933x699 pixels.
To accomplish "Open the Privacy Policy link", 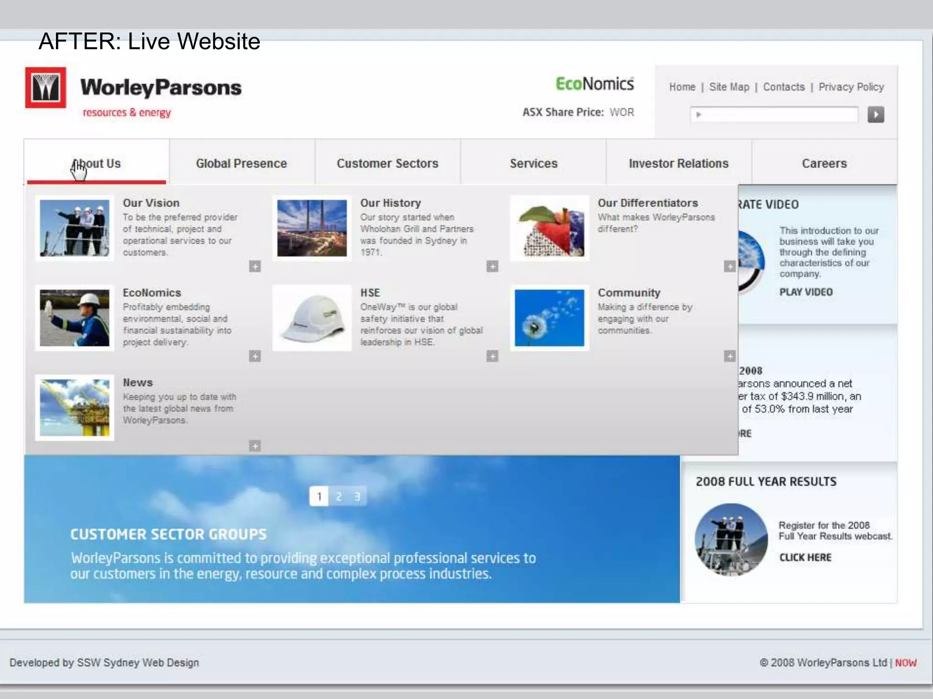I will [851, 87].
